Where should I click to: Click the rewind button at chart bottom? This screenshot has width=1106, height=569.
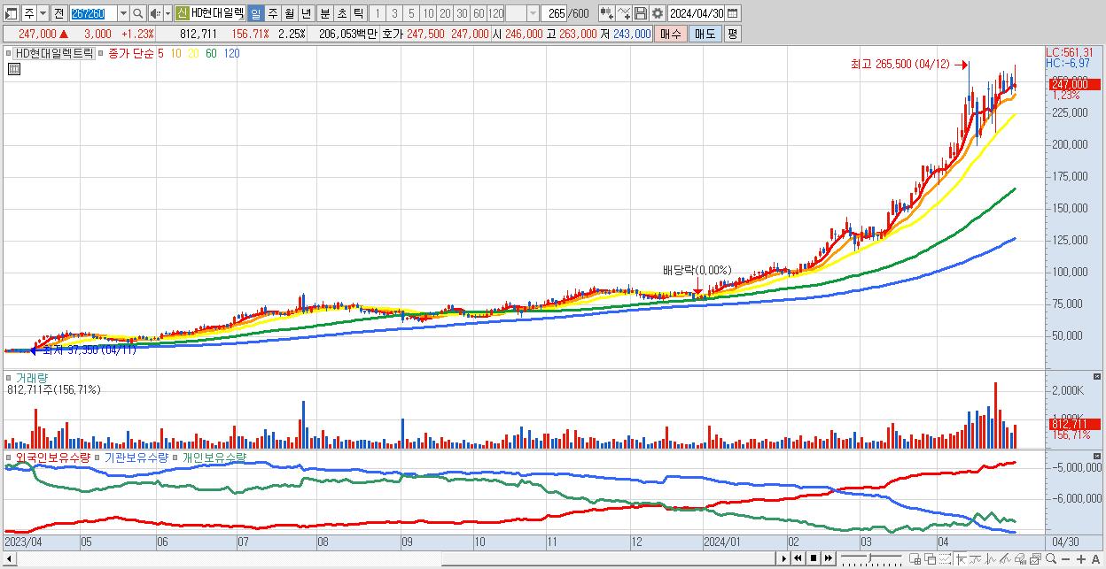[x=798, y=558]
